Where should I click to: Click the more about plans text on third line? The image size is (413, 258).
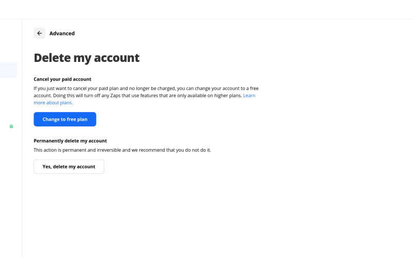[x=53, y=103]
